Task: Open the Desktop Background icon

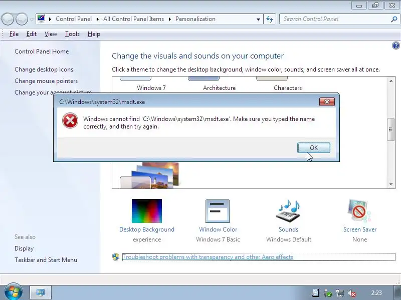Action: [x=147, y=211]
